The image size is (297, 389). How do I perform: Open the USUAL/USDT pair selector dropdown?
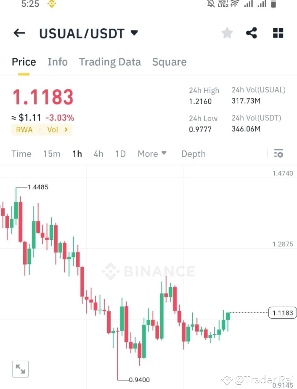point(134,33)
